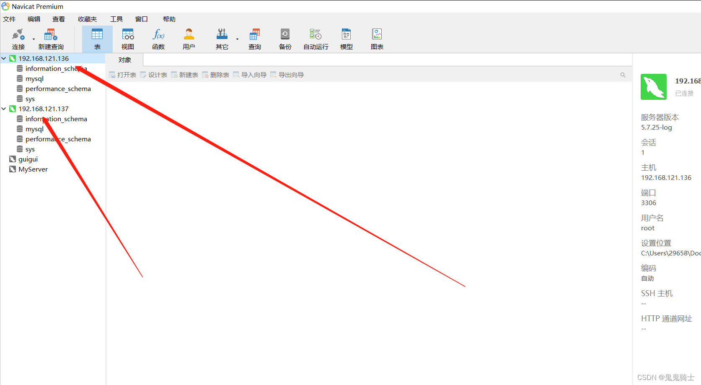
Task: Click the 新建表 button
Action: pos(185,75)
